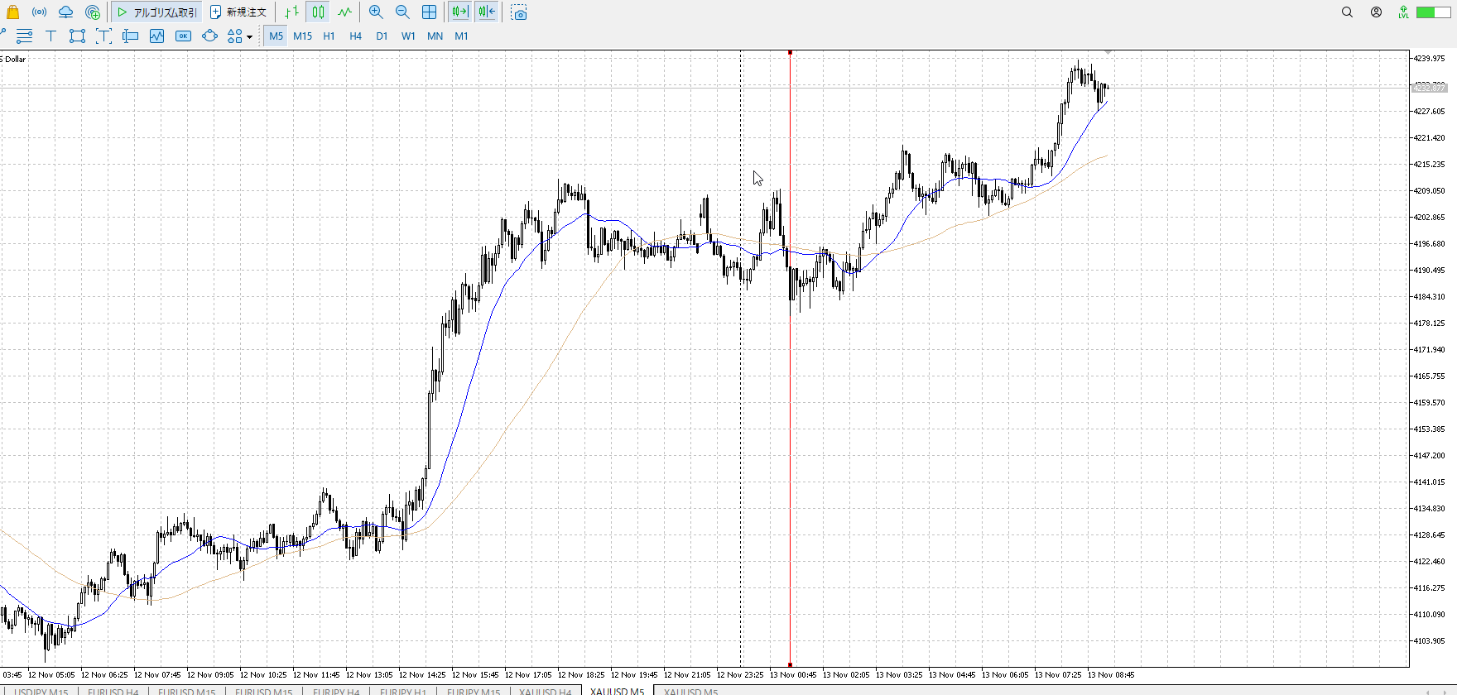Viewport: 1457px width, 695px height.
Task: Toggle chart auto-scroll to latest bar
Action: pyautogui.click(x=459, y=12)
